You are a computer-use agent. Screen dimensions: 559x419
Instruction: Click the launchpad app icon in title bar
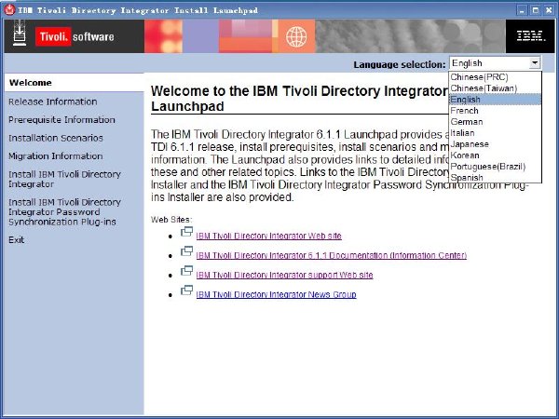(x=9, y=10)
